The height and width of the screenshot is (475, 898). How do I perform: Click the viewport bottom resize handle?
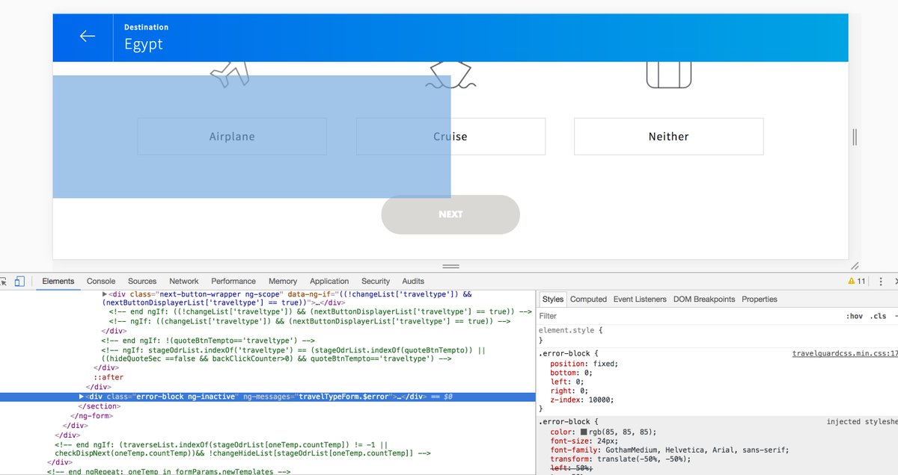(450, 266)
